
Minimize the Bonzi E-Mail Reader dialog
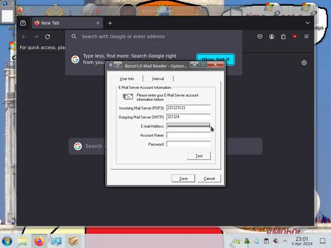point(194,64)
